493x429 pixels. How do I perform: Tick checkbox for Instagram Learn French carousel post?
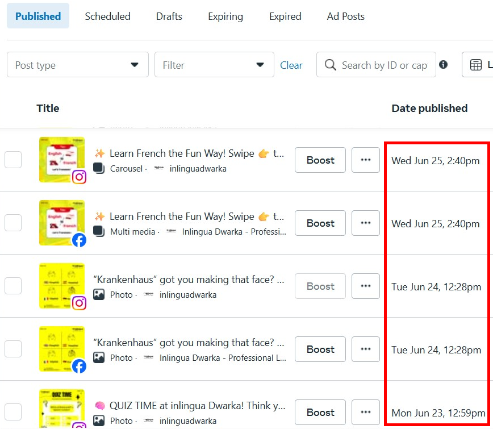point(13,160)
